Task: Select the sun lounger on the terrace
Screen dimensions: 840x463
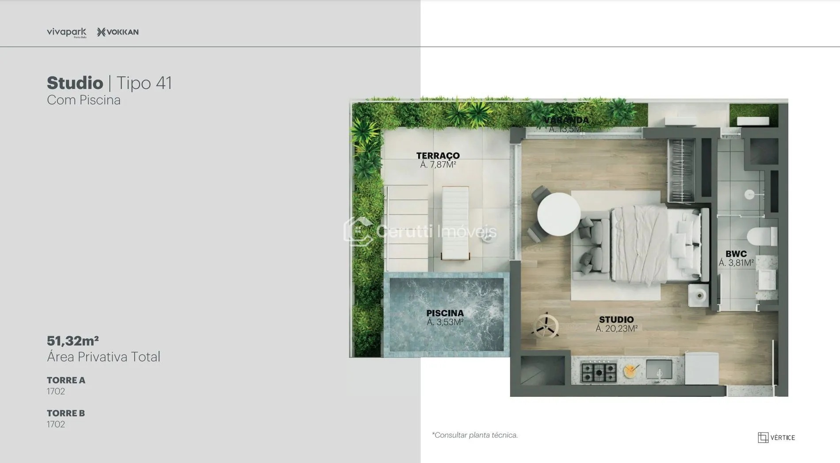Action: click(x=455, y=223)
